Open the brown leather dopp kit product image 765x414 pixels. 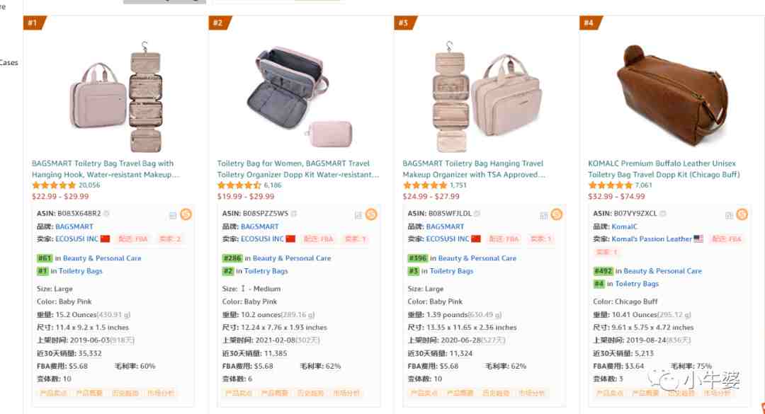click(671, 94)
